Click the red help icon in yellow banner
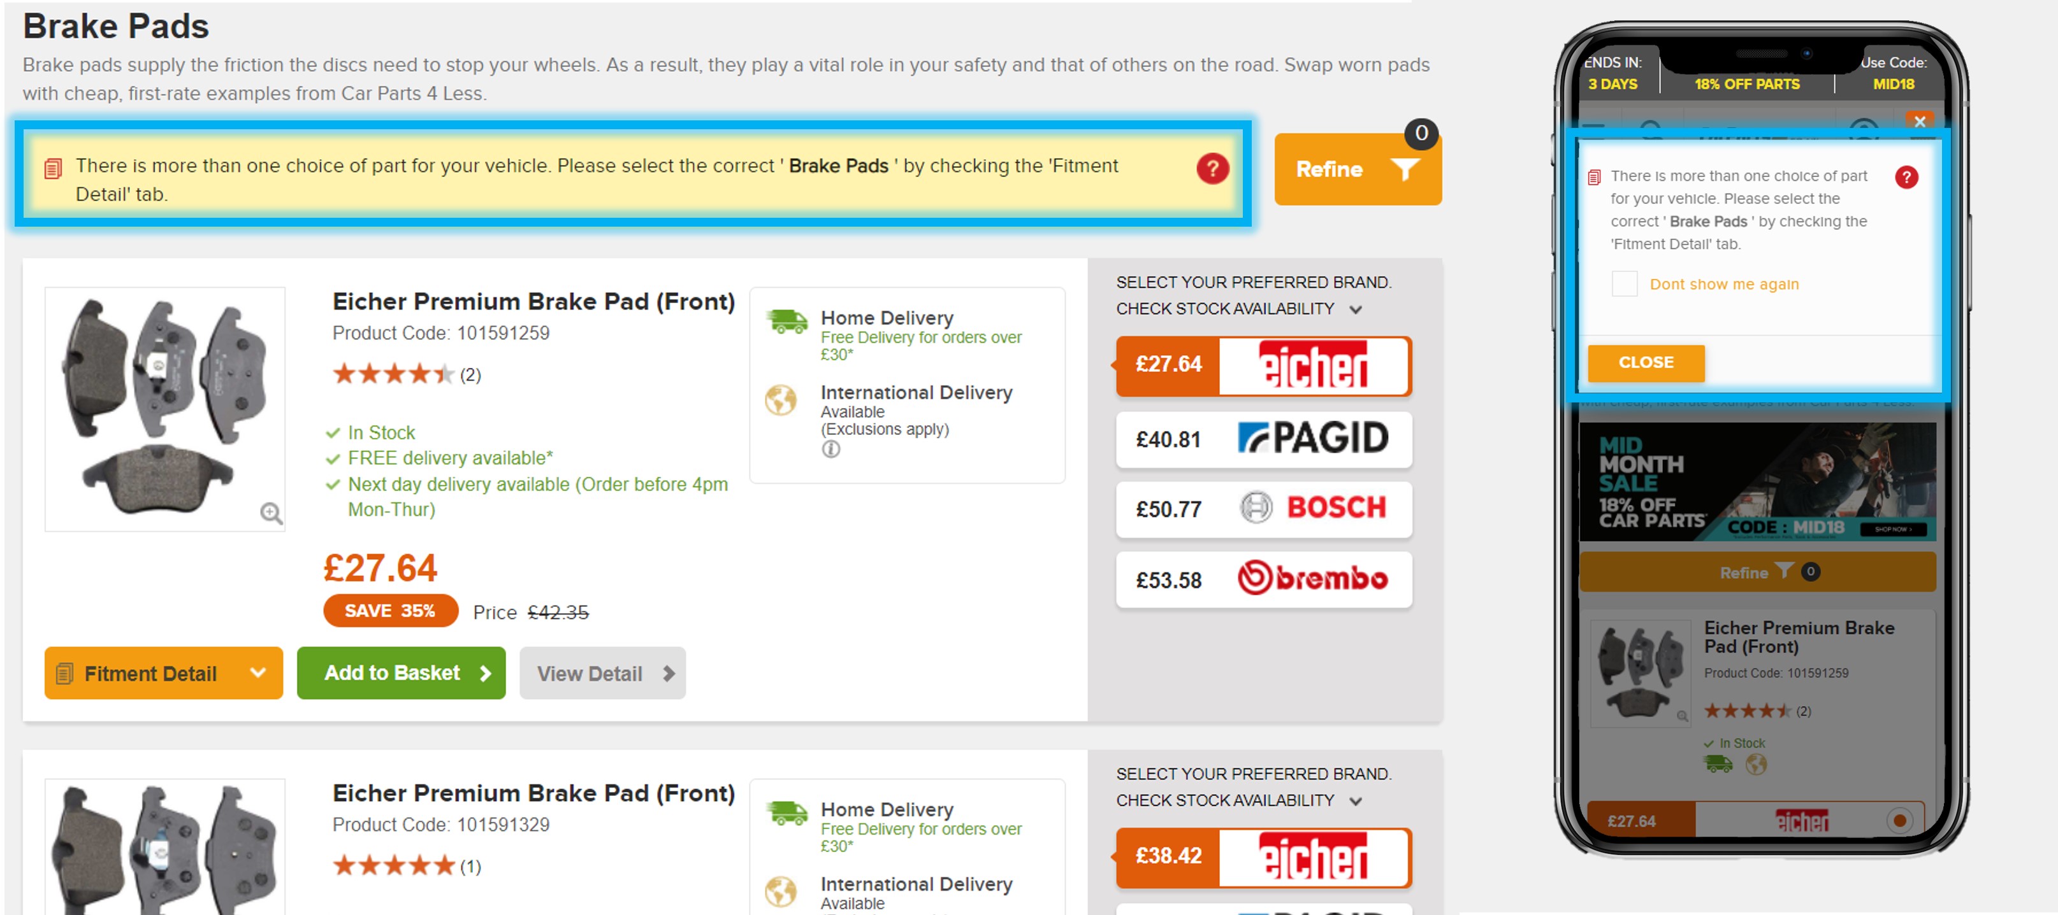The image size is (2058, 915). (1212, 169)
